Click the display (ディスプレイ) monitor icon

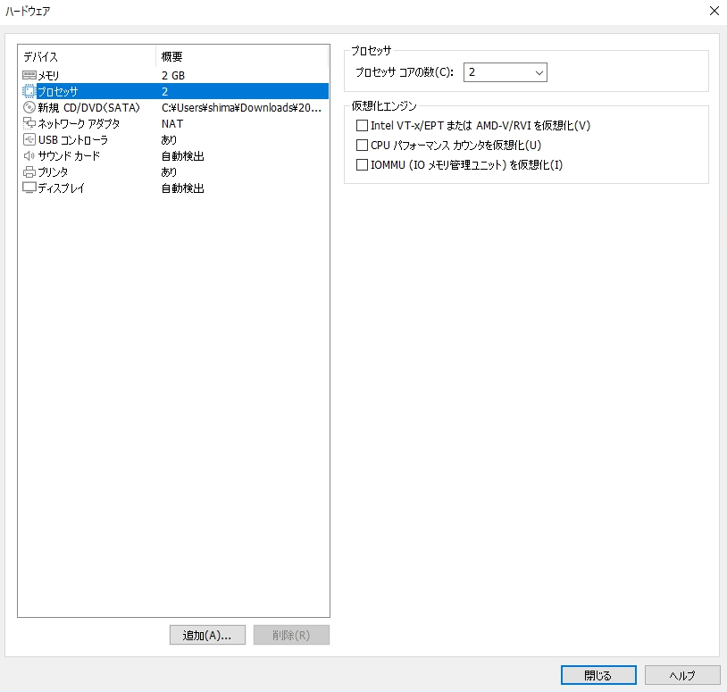29,188
